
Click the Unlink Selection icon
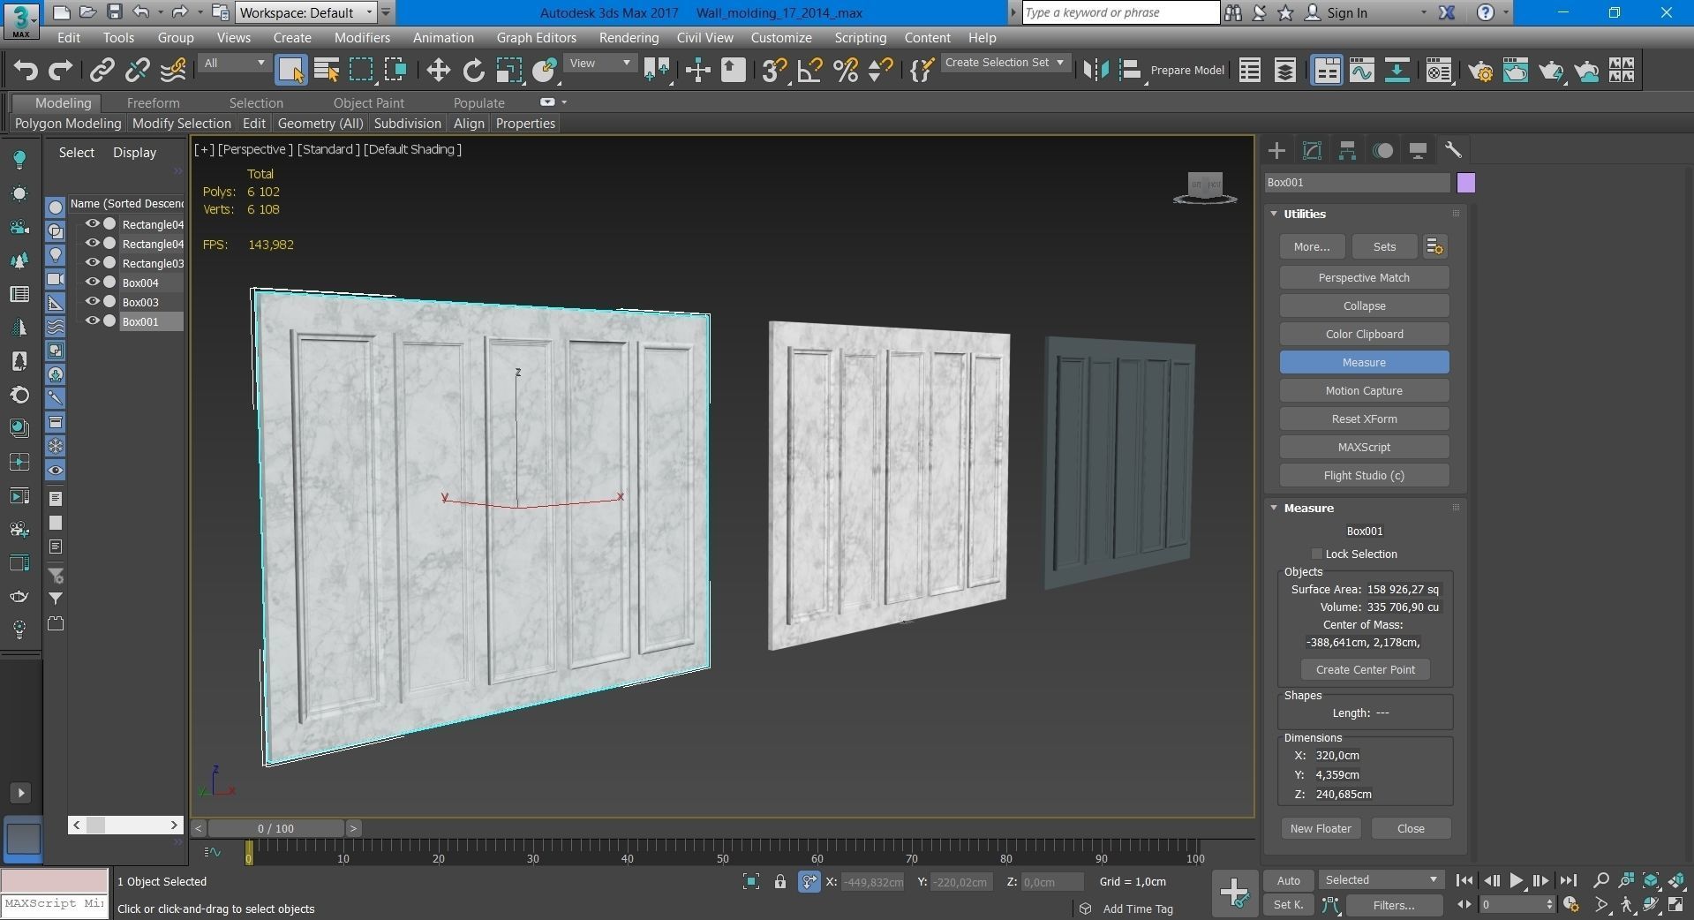[x=138, y=70]
